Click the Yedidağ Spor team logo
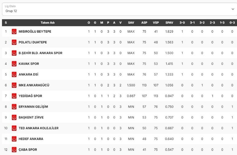This screenshot has height=155, width=237. tap(14, 96)
